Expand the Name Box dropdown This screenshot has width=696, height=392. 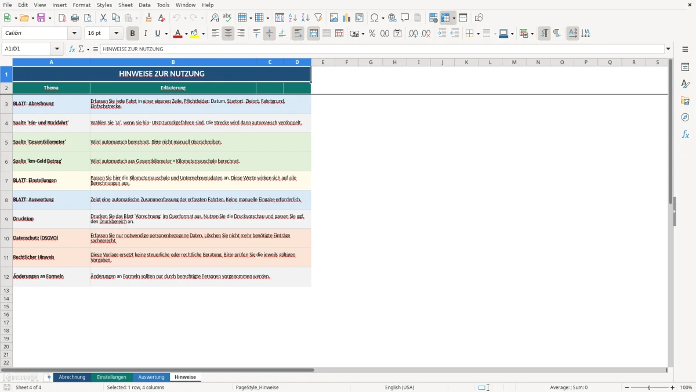pos(57,49)
